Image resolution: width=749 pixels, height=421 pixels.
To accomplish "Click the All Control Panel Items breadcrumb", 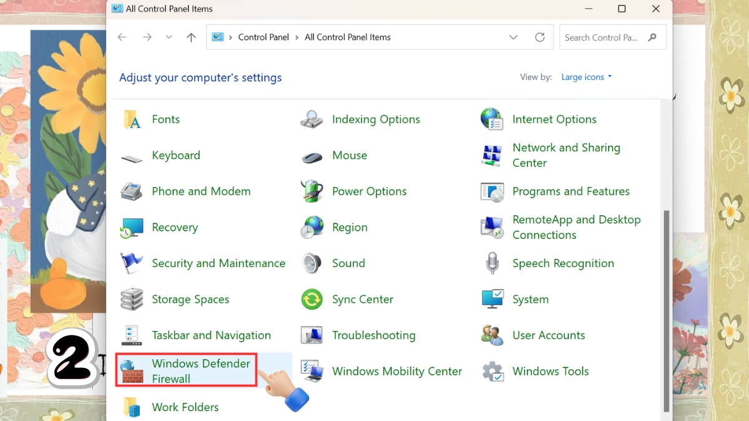I will [348, 37].
